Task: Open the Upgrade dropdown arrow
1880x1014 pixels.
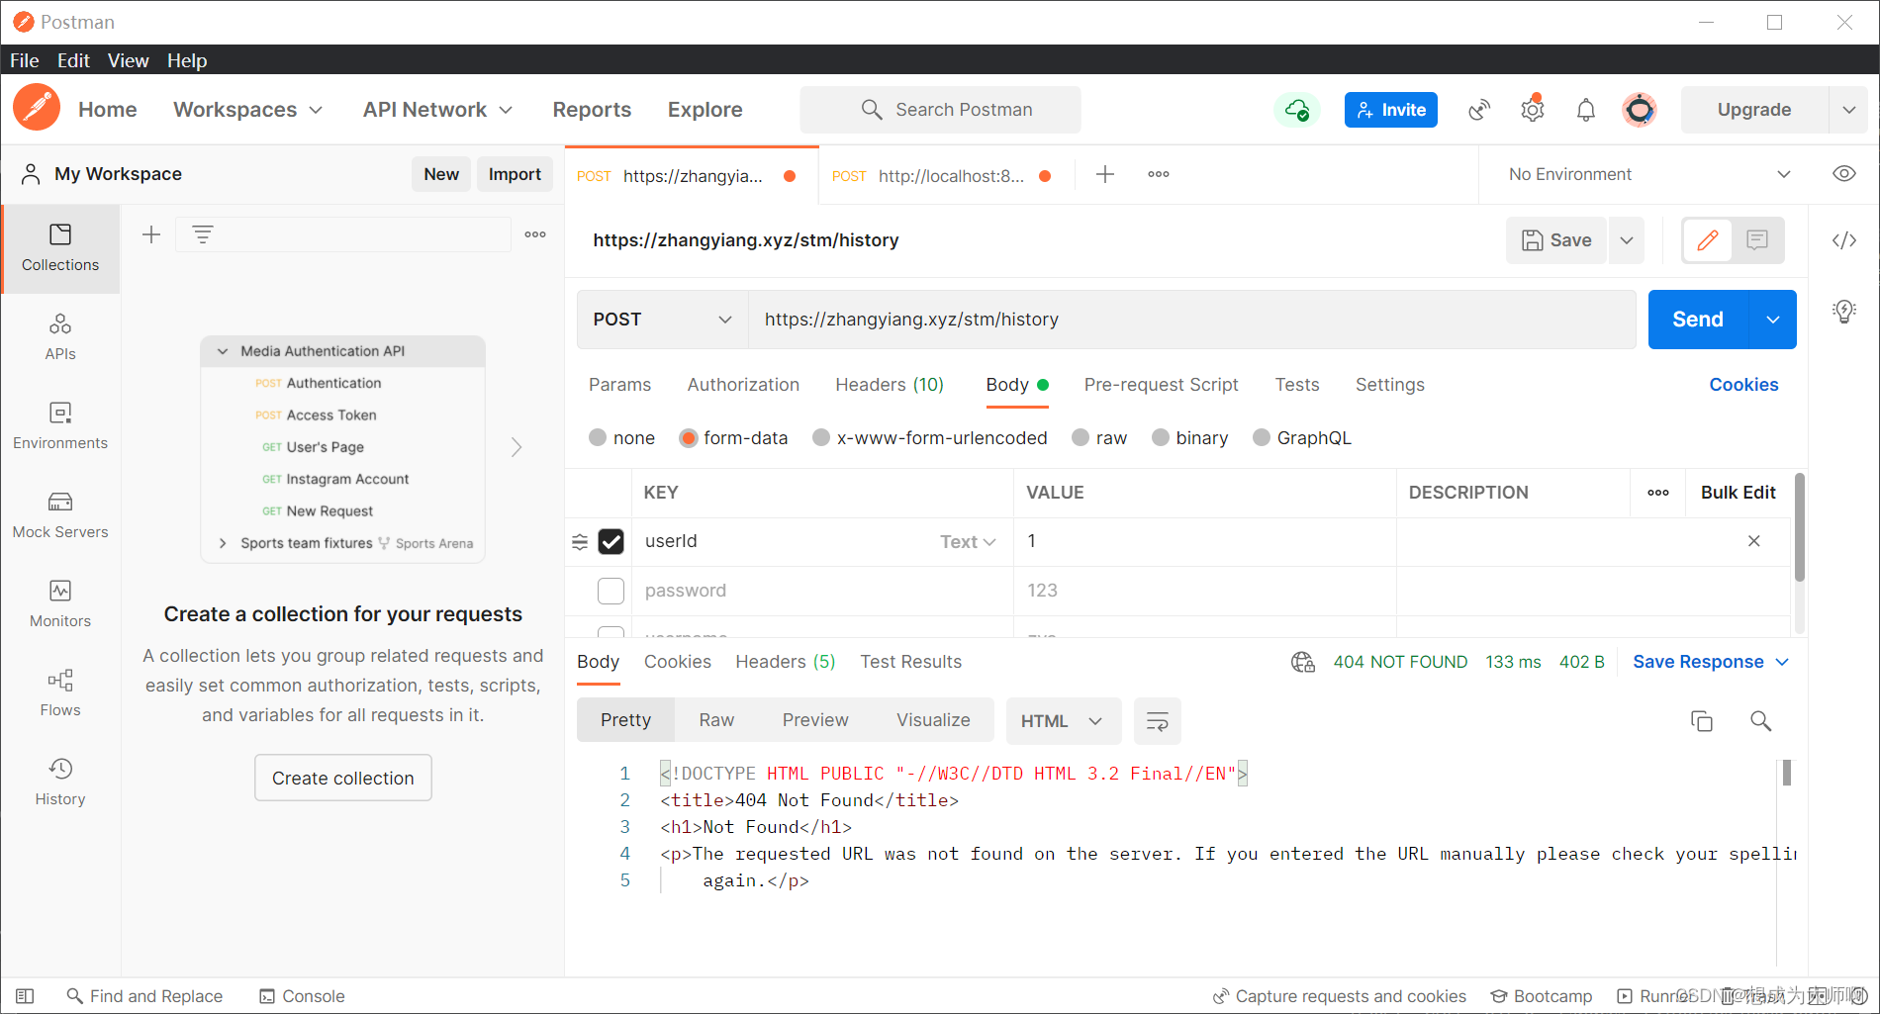Action: [x=1848, y=110]
